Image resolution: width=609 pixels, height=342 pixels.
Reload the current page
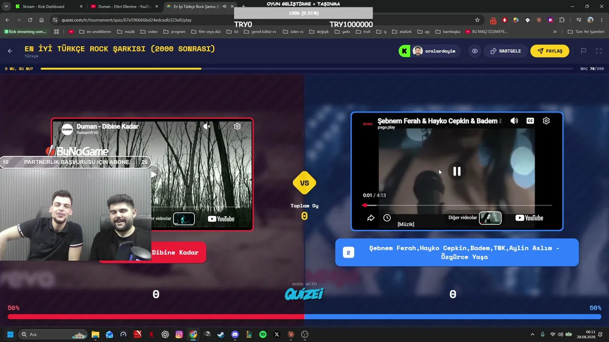(30, 20)
